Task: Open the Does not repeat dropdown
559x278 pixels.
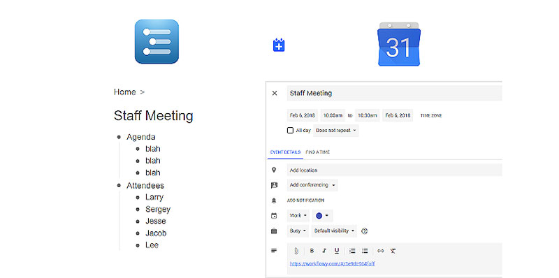Action: 336,131
